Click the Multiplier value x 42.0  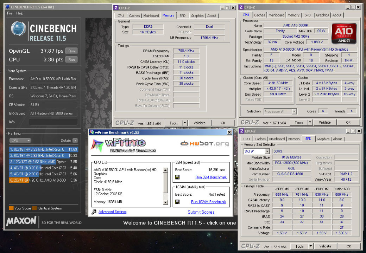click(x=278, y=89)
